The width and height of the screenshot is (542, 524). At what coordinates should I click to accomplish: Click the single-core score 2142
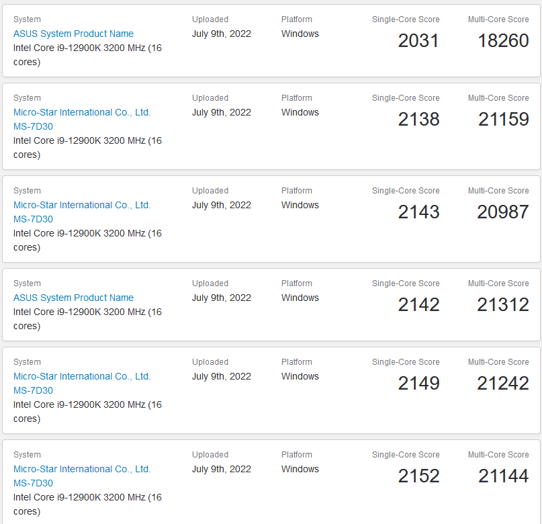pyautogui.click(x=418, y=305)
